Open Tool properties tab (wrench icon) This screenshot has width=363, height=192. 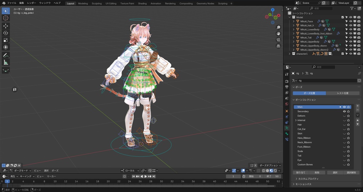click(x=287, y=74)
